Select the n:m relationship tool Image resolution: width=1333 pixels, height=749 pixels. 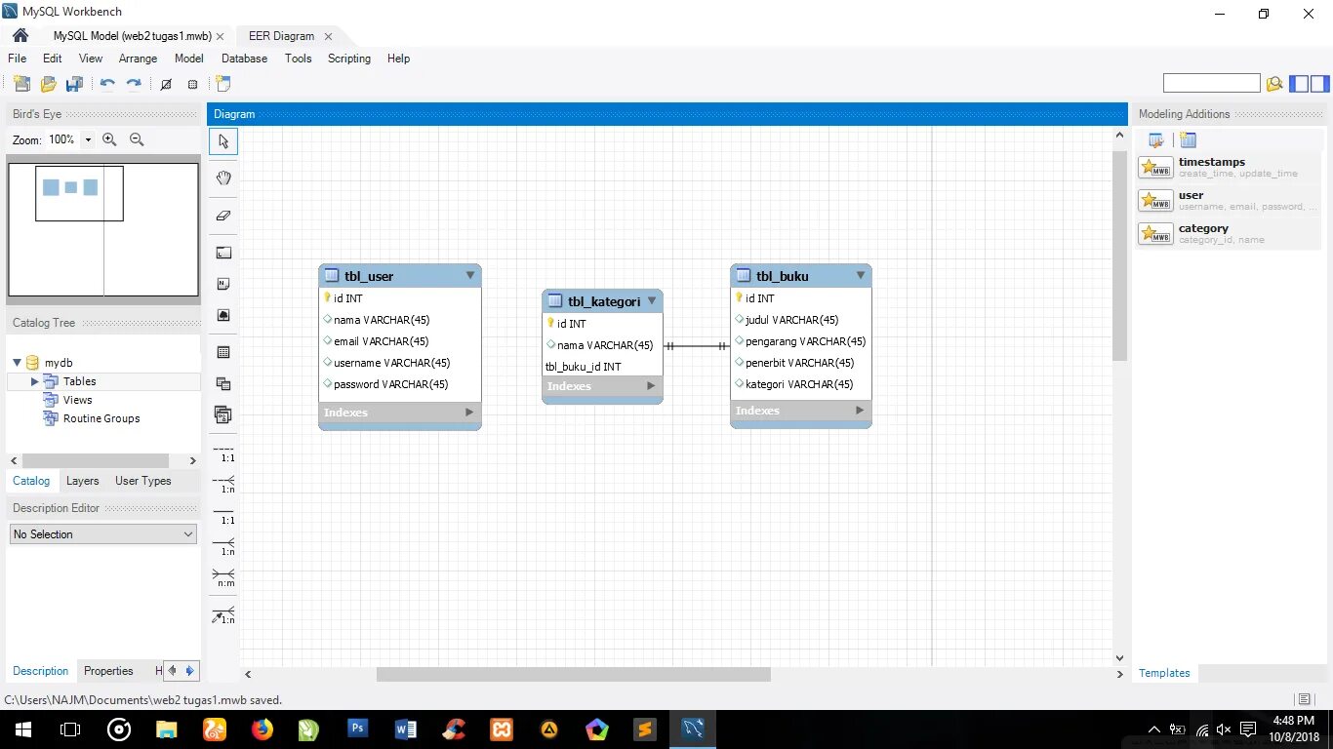point(223,578)
